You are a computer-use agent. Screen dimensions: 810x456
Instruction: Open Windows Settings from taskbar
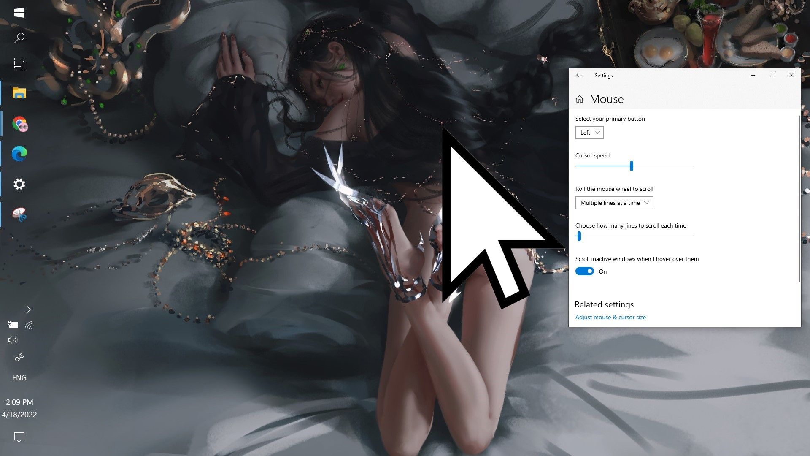tap(19, 184)
